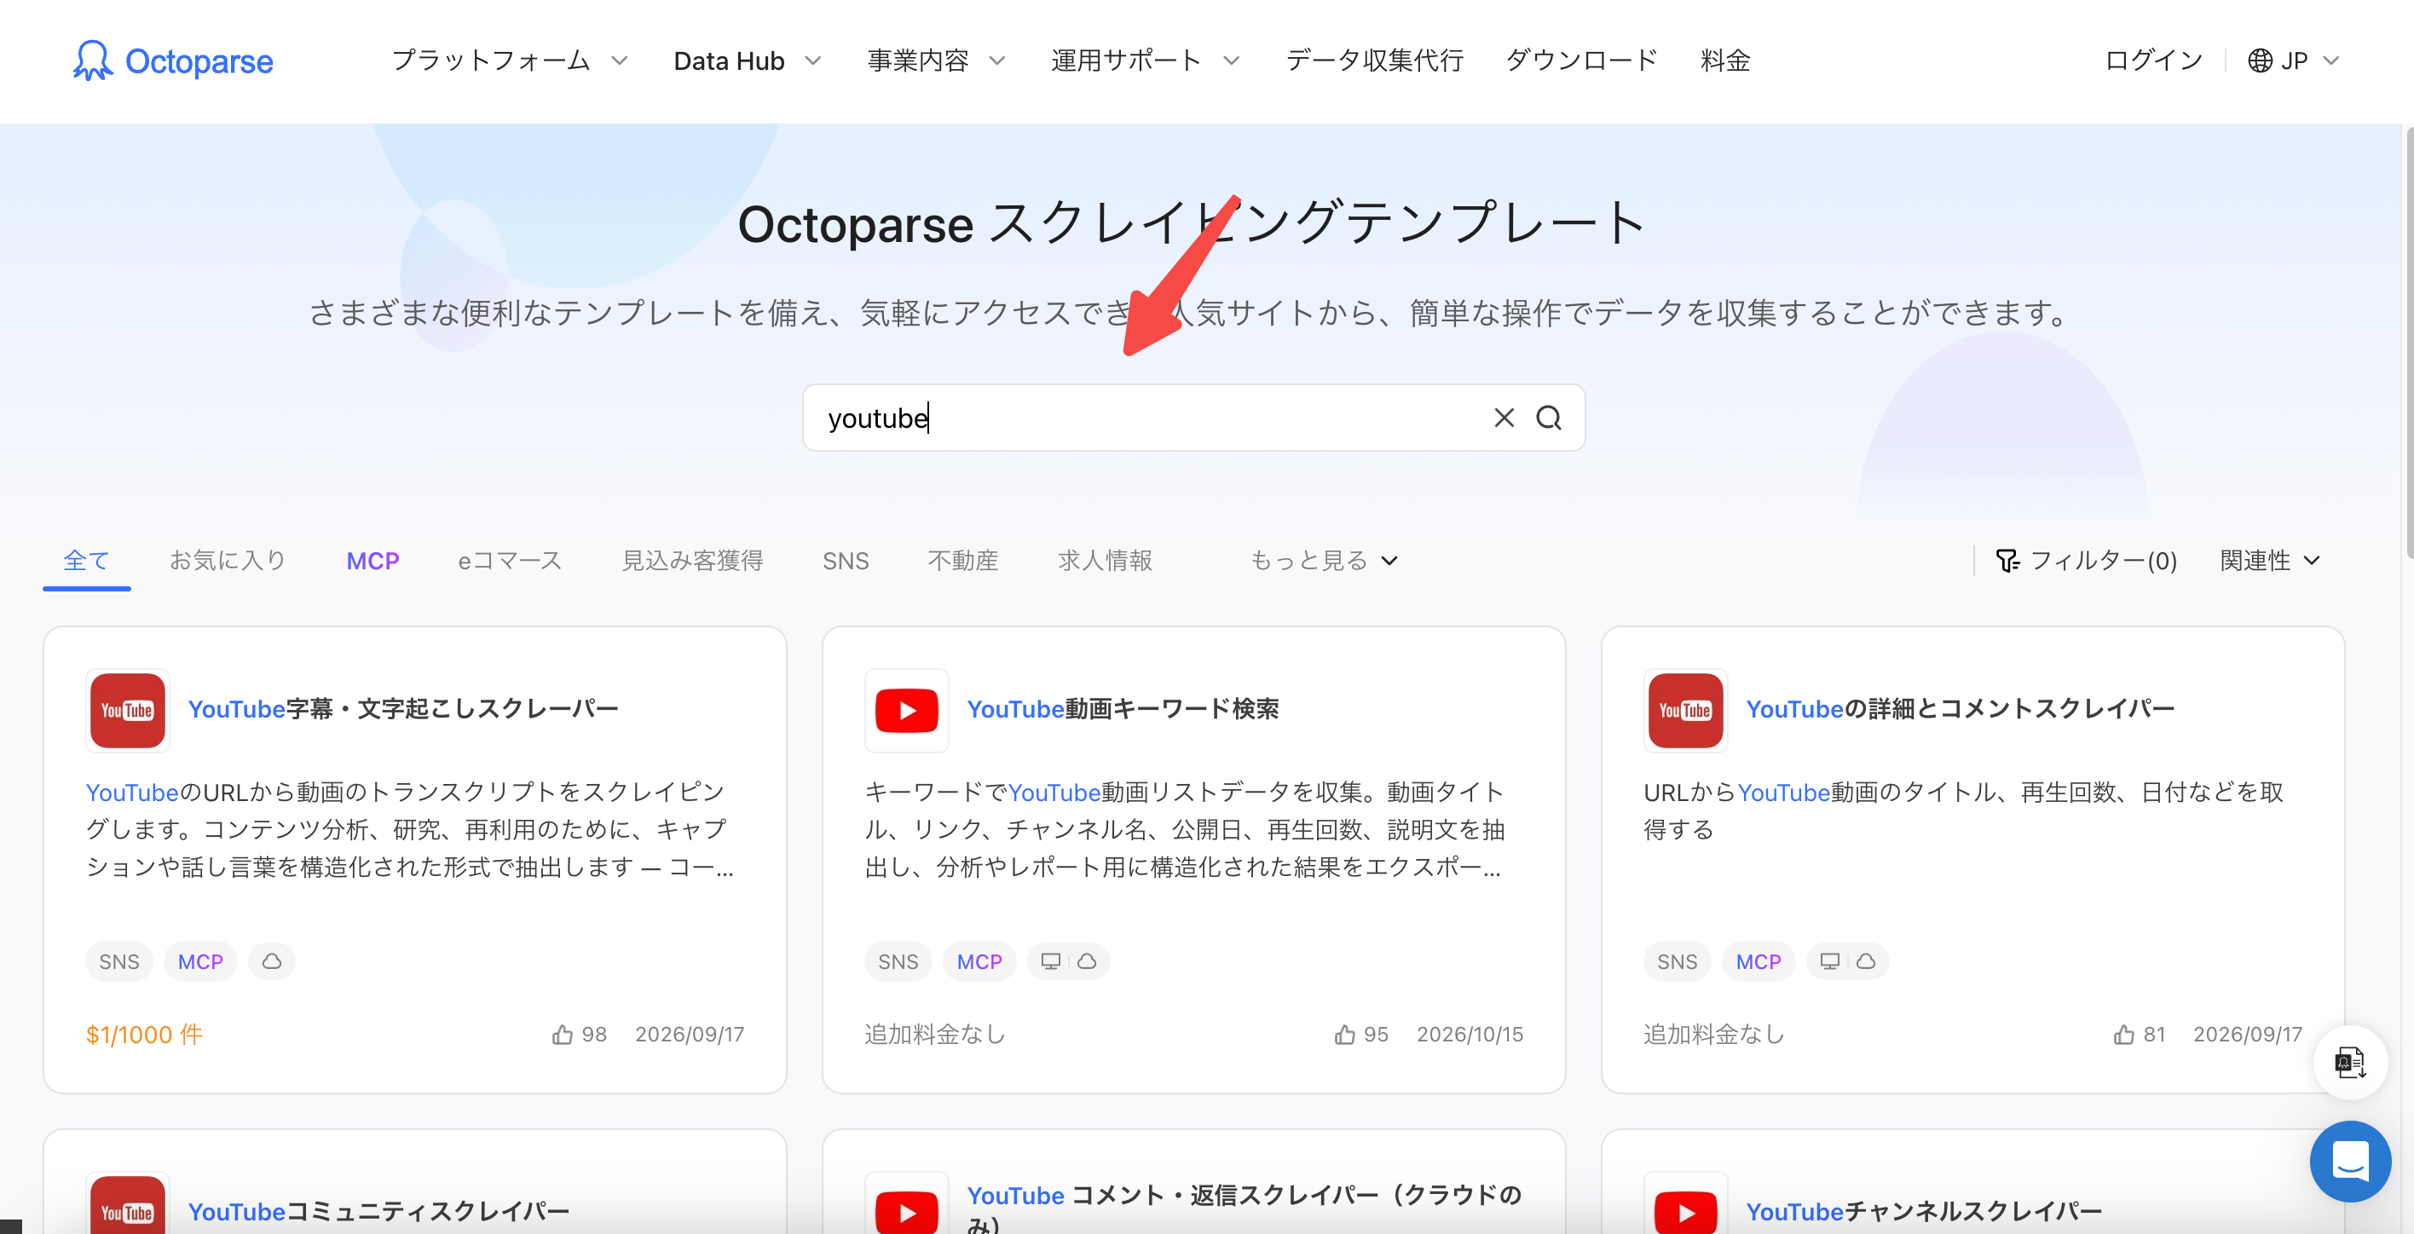Click the filter funnel icon
This screenshot has width=2414, height=1234.
[2007, 560]
